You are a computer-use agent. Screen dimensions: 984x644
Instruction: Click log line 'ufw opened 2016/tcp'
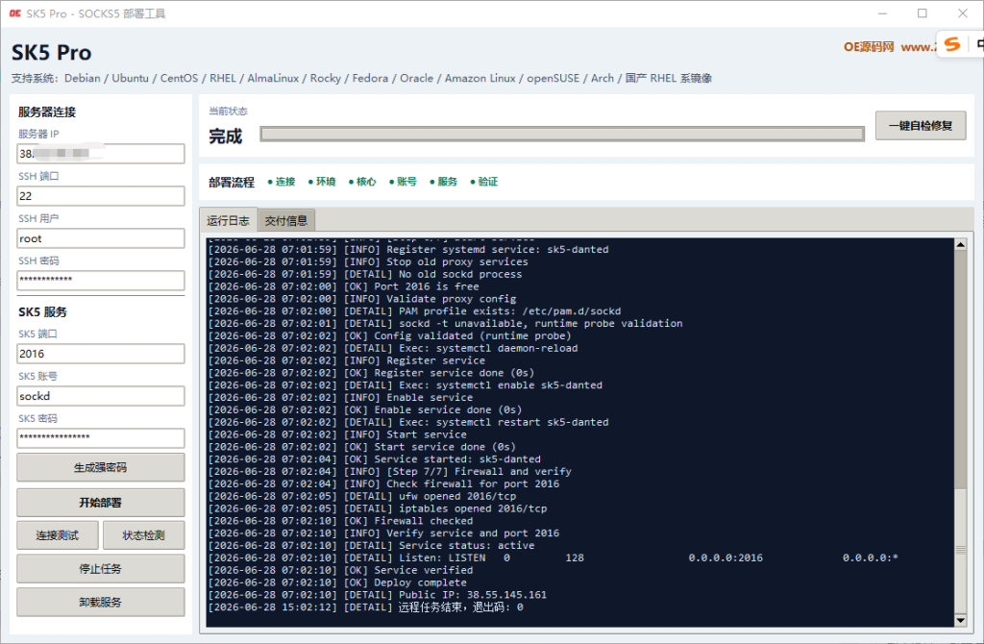[457, 497]
